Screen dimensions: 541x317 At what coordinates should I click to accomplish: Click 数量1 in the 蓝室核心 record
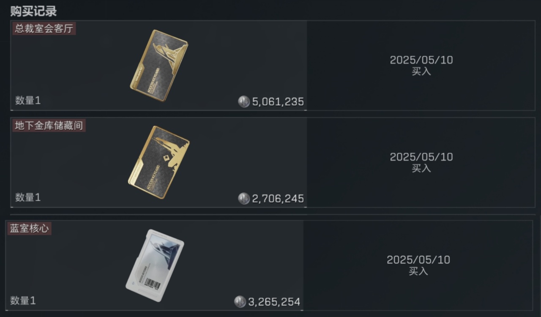[x=23, y=301]
